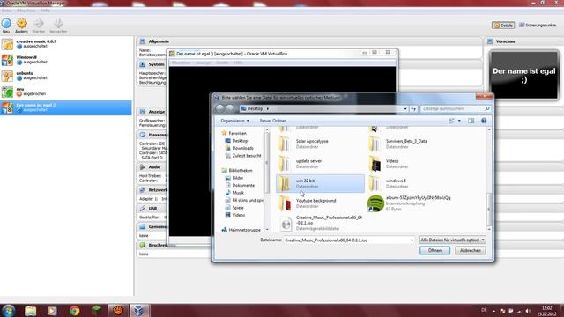
Task: Click the Gemeinsame Ordner section icon
Action: [143, 227]
